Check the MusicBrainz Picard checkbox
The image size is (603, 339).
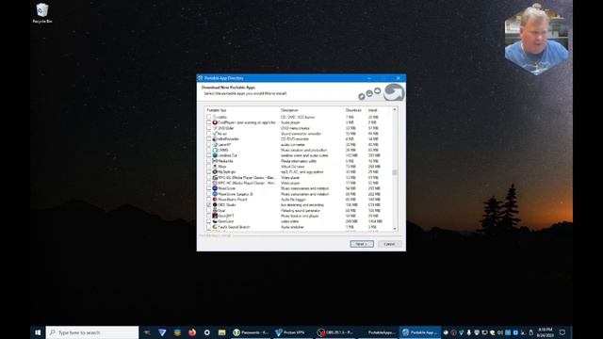pos(209,200)
